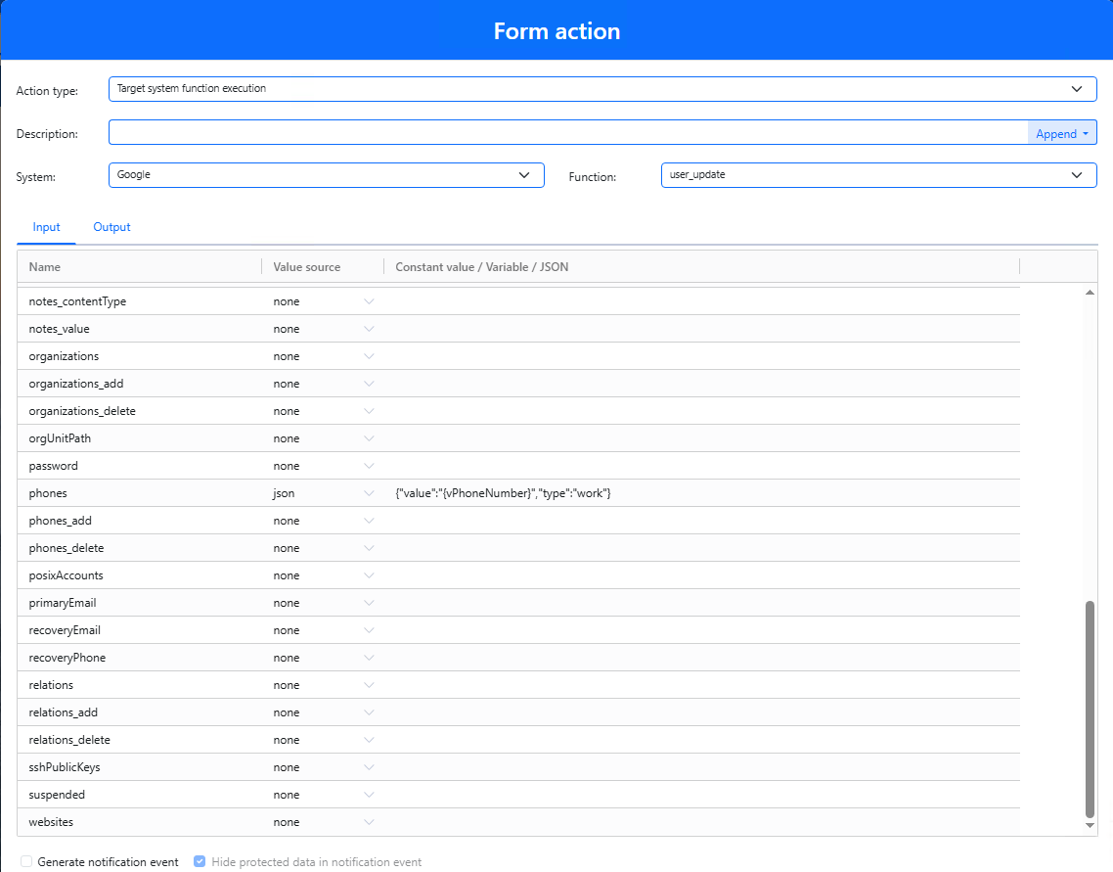Select the password parameter name
1113x872 pixels.
(x=53, y=466)
